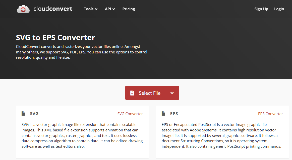Click the Sign Up button
Image resolution: width=292 pixels, height=160 pixels.
click(x=261, y=9)
